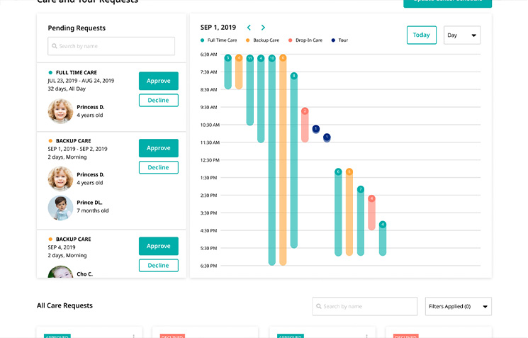This screenshot has width=528, height=338.
Task: Focus the Pending Requests search by name field
Action: click(x=111, y=46)
